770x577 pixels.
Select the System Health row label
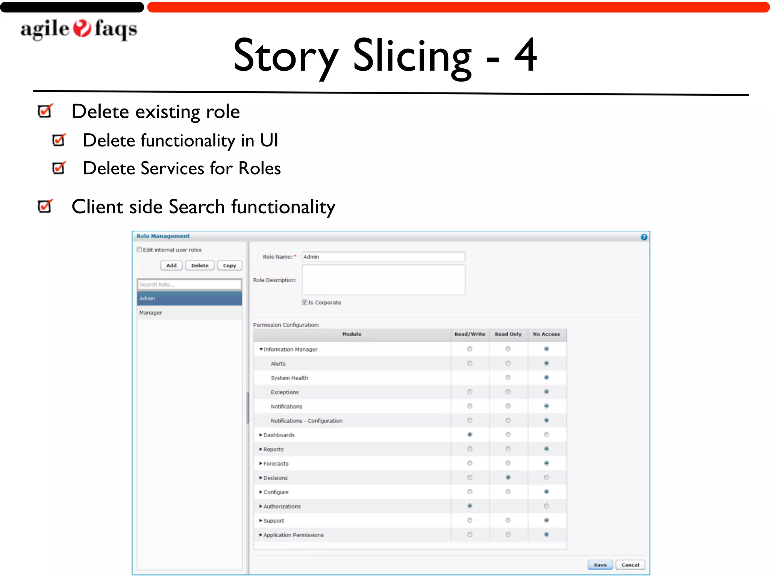tap(289, 378)
